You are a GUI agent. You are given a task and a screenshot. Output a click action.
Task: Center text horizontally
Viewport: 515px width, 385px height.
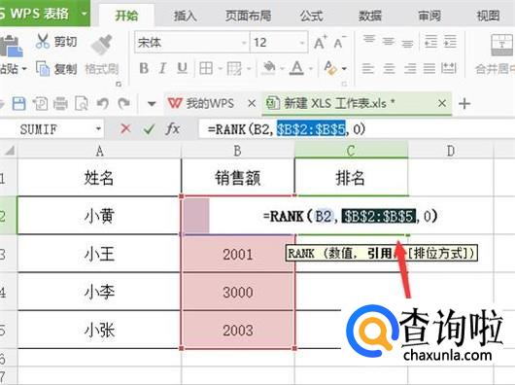(x=390, y=68)
